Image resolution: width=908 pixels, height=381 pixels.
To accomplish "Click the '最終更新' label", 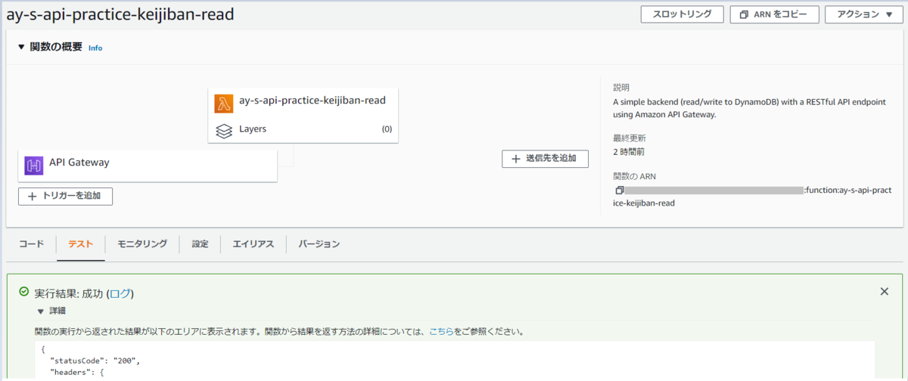I will click(630, 138).
